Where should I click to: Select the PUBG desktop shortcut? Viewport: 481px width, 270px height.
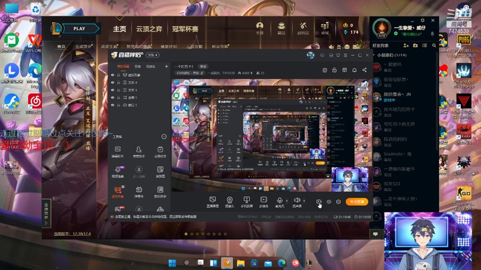click(x=464, y=45)
